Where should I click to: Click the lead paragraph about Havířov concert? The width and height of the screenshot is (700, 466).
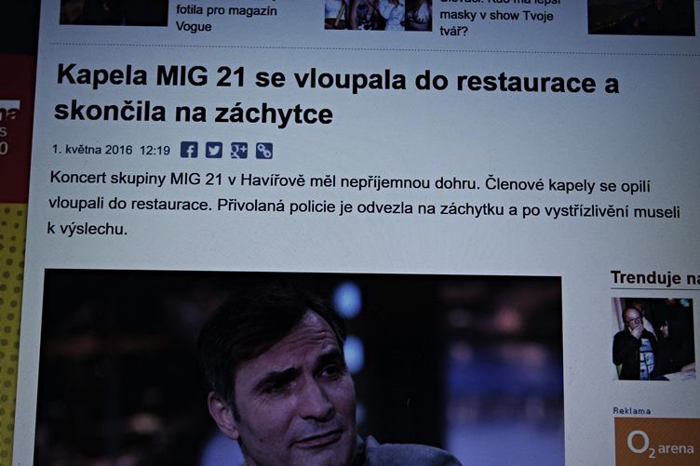click(362, 203)
